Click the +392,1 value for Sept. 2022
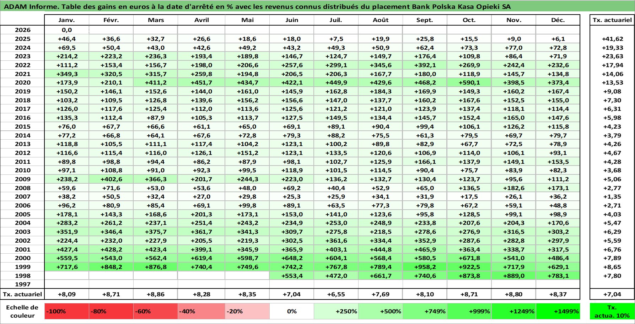Image resolution: width=635 pixels, height=324 pixels. (425, 65)
